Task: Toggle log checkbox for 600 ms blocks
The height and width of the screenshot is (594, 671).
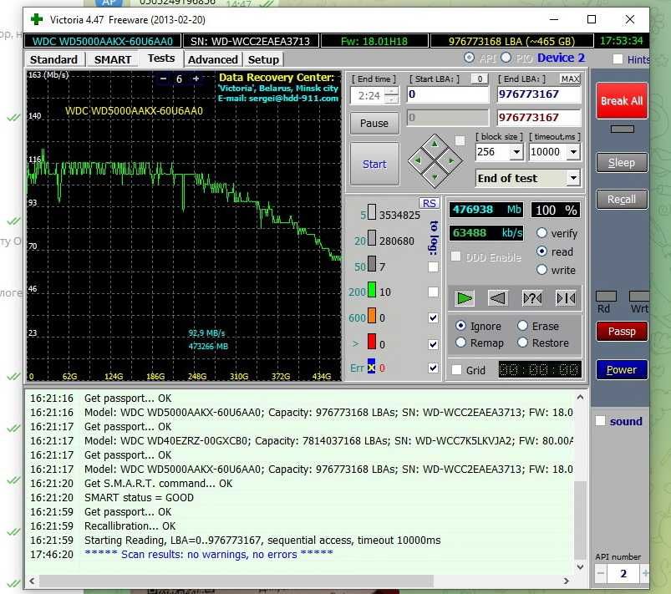Action: point(433,318)
